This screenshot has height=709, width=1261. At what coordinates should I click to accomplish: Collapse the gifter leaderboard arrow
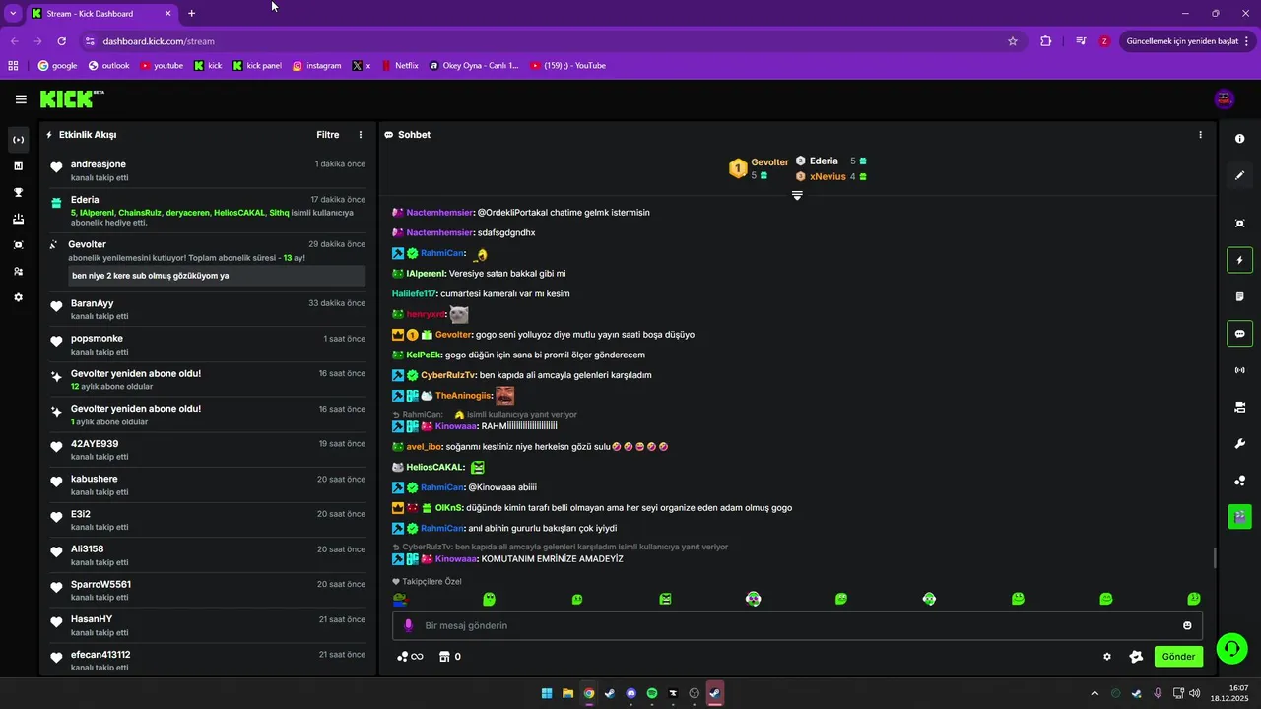[x=797, y=195]
